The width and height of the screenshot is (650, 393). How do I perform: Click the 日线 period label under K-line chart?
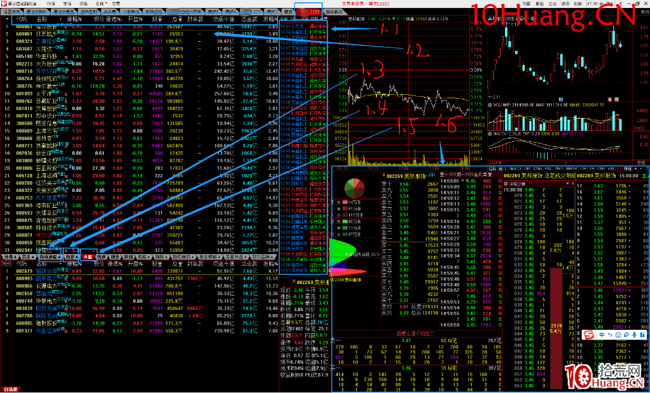pyautogui.click(x=641, y=163)
